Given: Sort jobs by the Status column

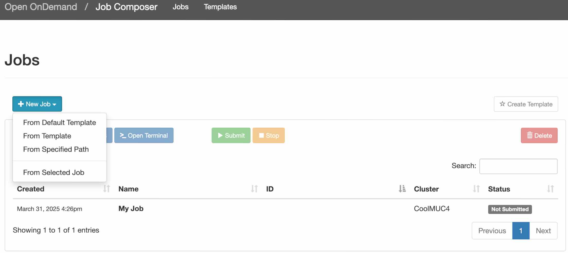Looking at the screenshot, I should click(x=499, y=189).
